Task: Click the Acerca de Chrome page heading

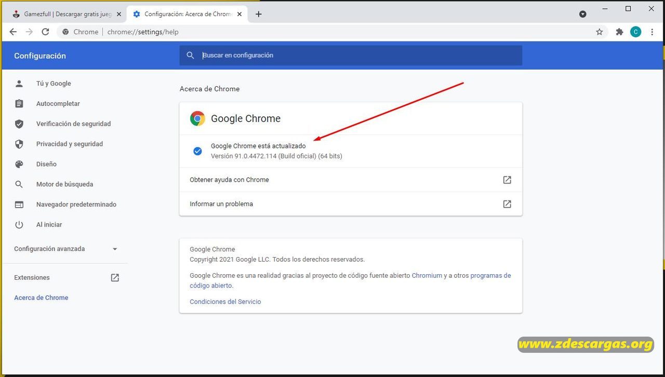Action: pyautogui.click(x=209, y=89)
